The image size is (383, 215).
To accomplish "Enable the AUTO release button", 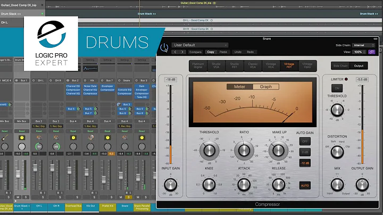I will pyautogui.click(x=305, y=185).
